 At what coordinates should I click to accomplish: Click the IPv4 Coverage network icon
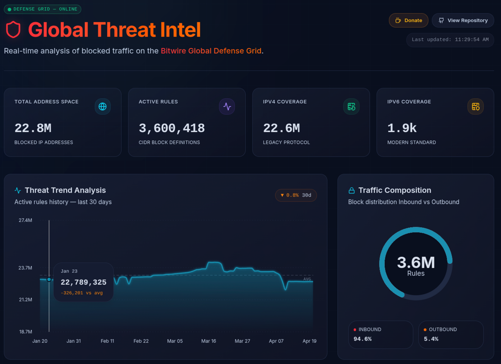(x=351, y=106)
